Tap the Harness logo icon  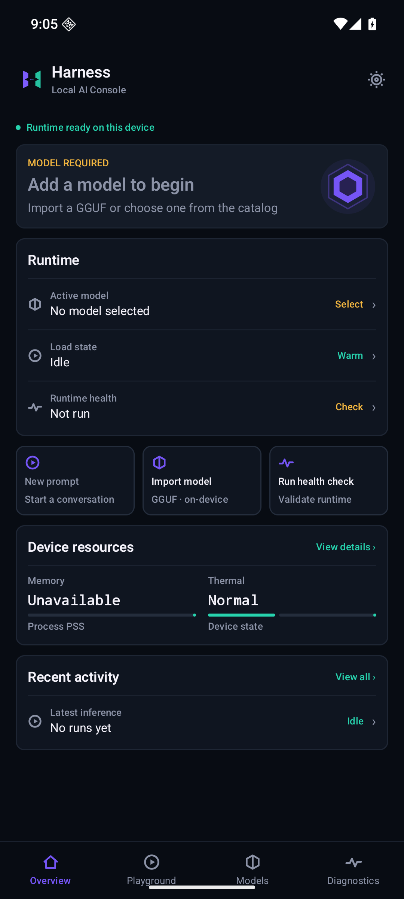(x=32, y=79)
